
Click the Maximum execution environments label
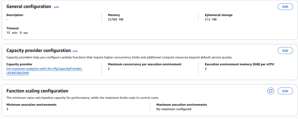[182, 105]
